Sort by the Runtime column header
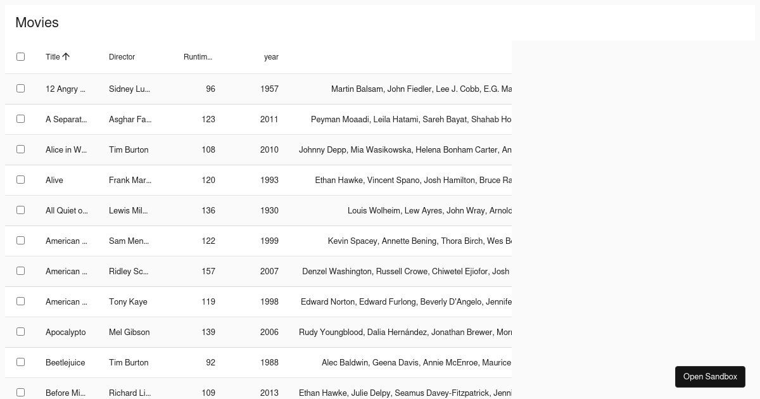 tap(198, 57)
